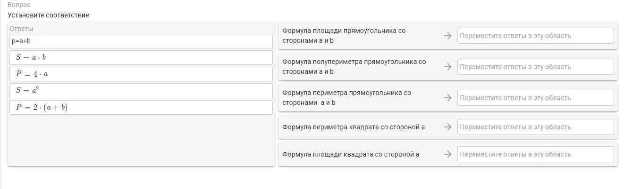Click the P = 2 · (a + b) tile
The width and height of the screenshot is (632, 189).
pos(141,107)
